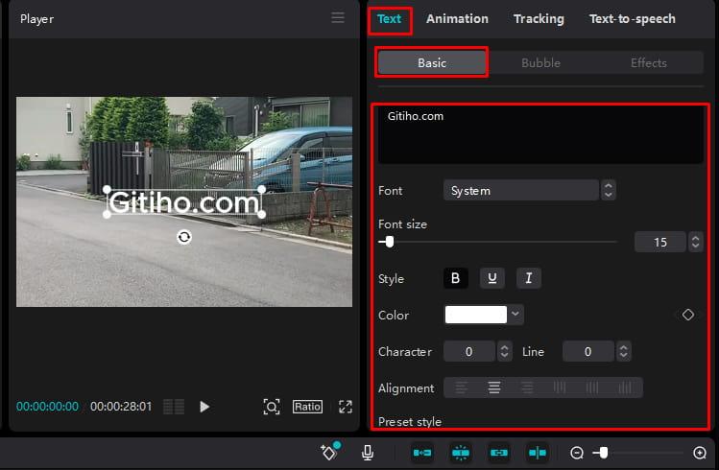Select vertical top alignment option
The image size is (719, 470).
tap(560, 388)
